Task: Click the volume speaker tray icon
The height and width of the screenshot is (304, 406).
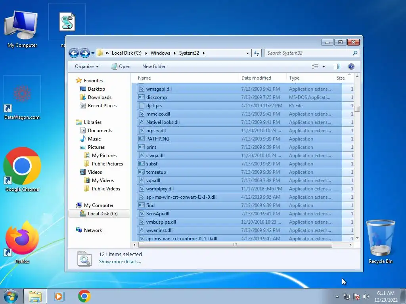Action: tap(366, 296)
